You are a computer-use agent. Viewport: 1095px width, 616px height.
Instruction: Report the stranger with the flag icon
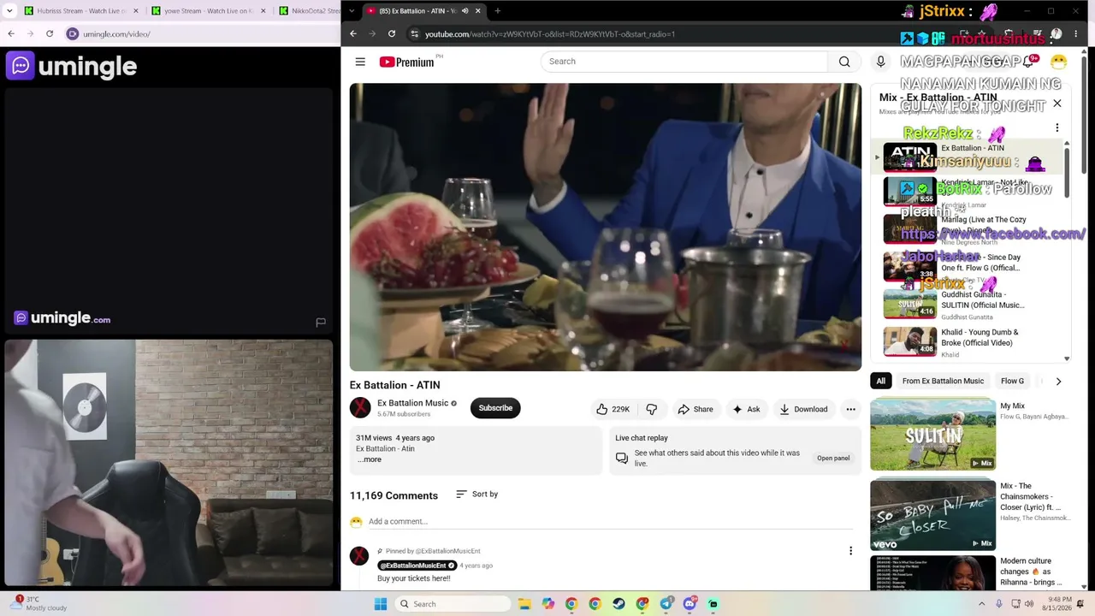[x=321, y=323]
